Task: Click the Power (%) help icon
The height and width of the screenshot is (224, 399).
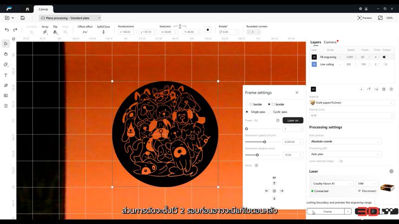Action: [x=278, y=120]
